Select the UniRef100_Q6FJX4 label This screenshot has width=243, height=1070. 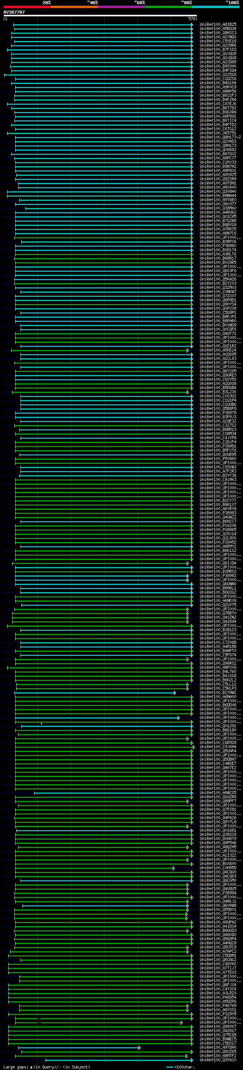[x=218, y=985]
